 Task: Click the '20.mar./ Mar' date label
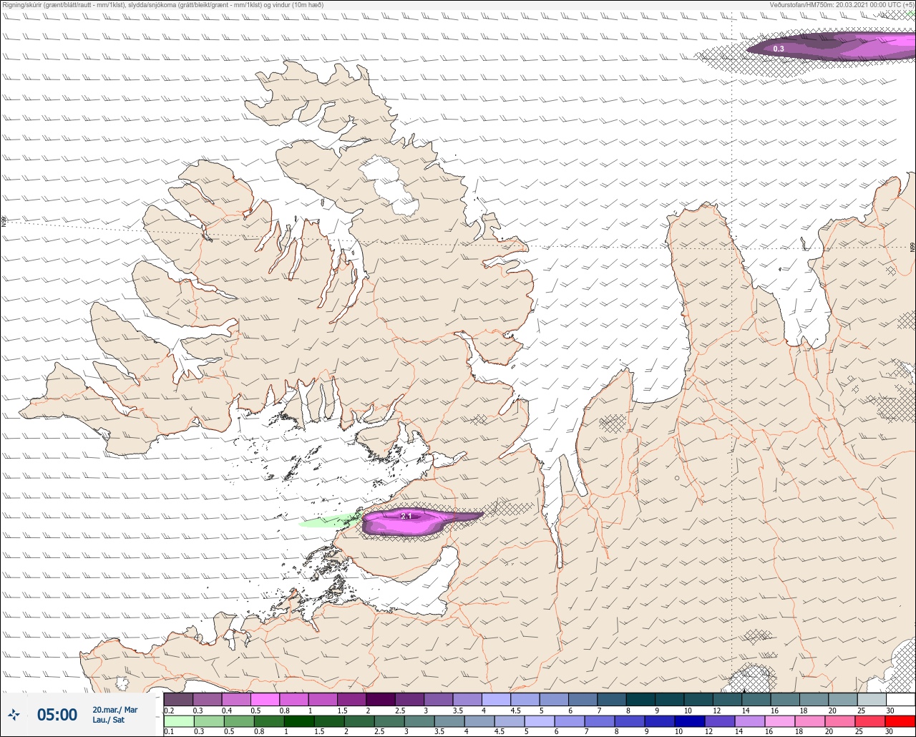click(114, 710)
